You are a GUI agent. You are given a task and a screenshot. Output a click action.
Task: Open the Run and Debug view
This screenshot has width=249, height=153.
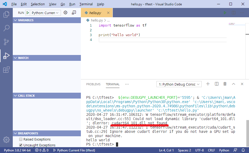tap(6, 56)
